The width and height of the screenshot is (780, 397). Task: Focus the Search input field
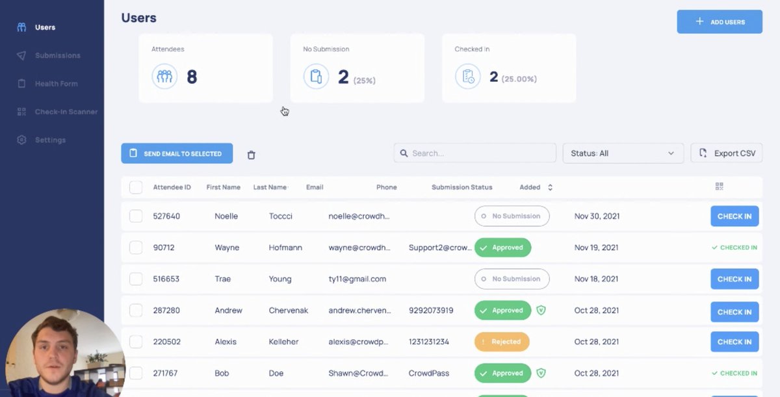point(474,153)
